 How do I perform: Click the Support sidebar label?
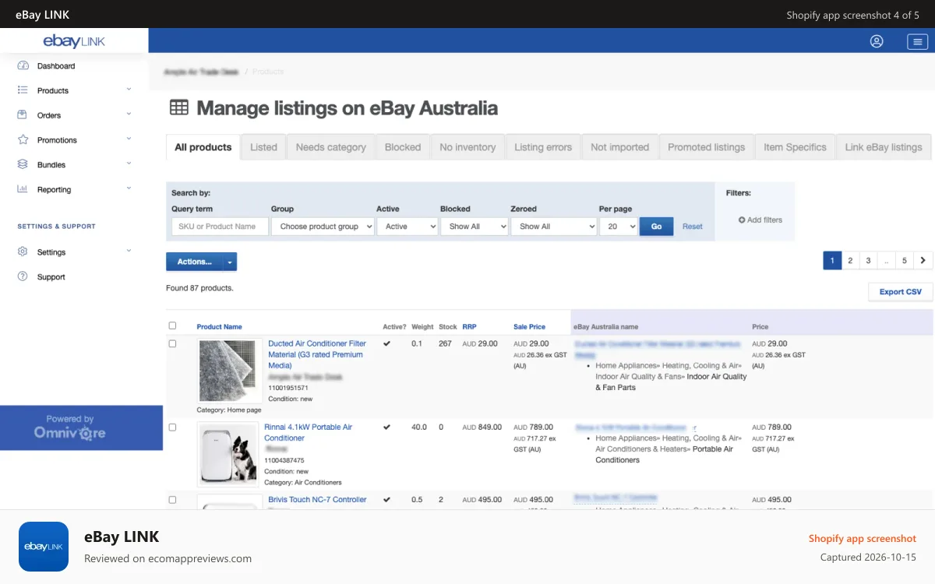[x=51, y=277]
